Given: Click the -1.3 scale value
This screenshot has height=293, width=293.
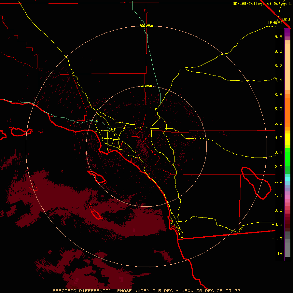Looking at the screenshot, I should (x=277, y=239).
